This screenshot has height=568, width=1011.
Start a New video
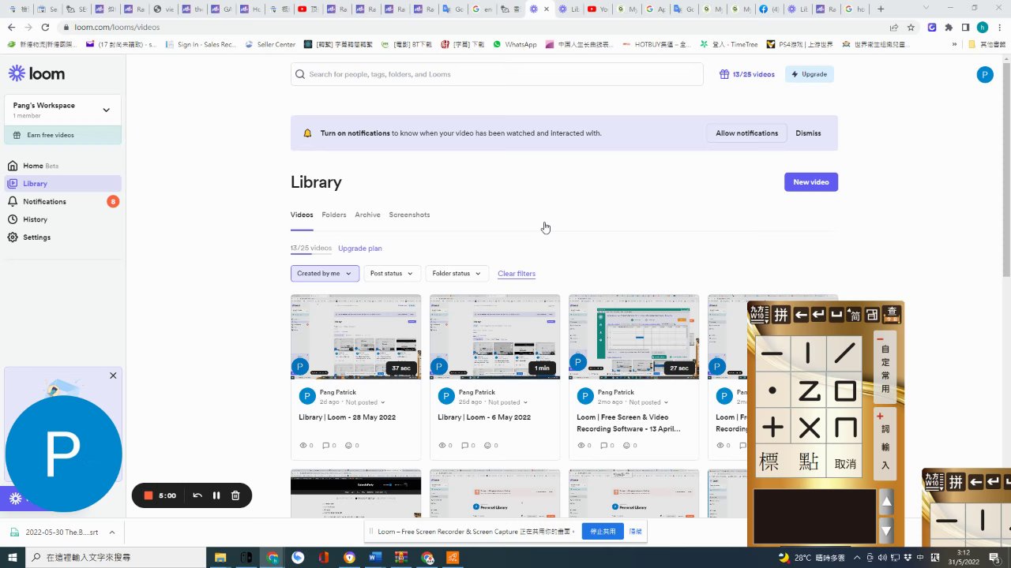pyautogui.click(x=810, y=182)
